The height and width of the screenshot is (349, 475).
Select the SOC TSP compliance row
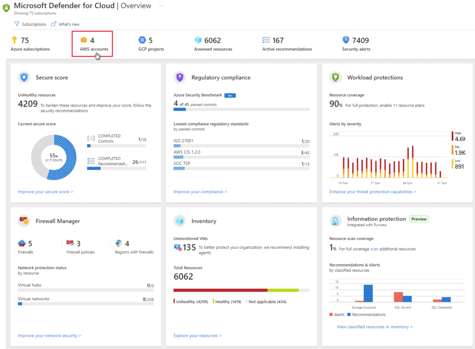[241, 165]
